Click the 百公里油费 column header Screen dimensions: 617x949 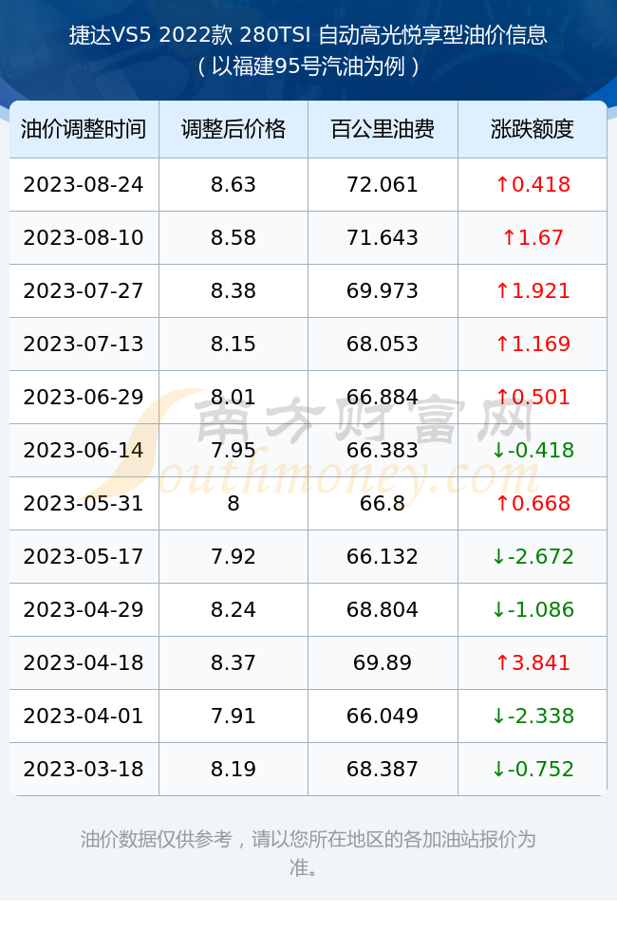point(383,129)
